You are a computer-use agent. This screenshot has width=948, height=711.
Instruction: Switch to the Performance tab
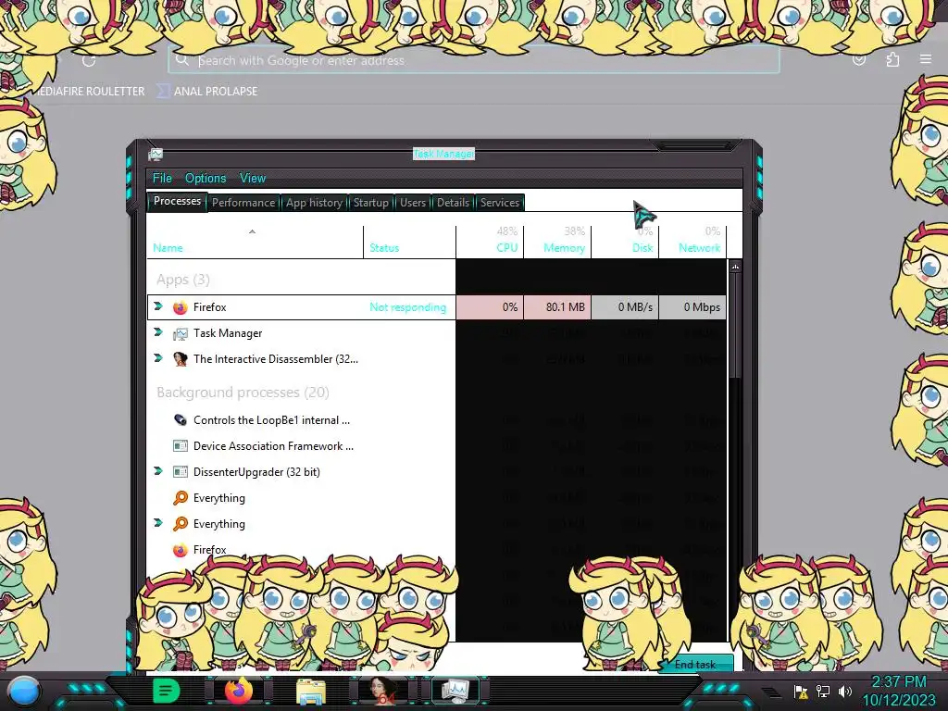(243, 203)
